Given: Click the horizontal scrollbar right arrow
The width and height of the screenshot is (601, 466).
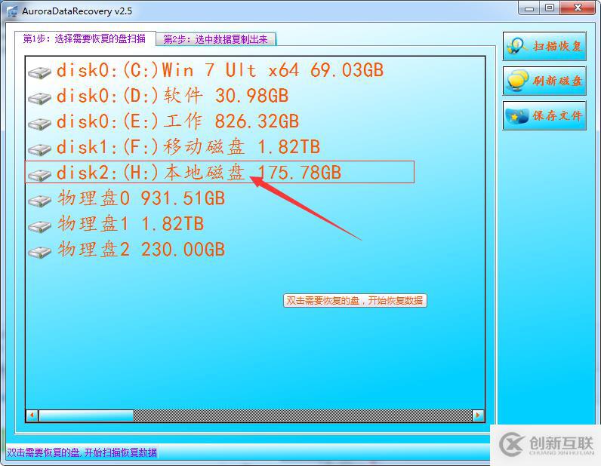Looking at the screenshot, I should point(478,415).
